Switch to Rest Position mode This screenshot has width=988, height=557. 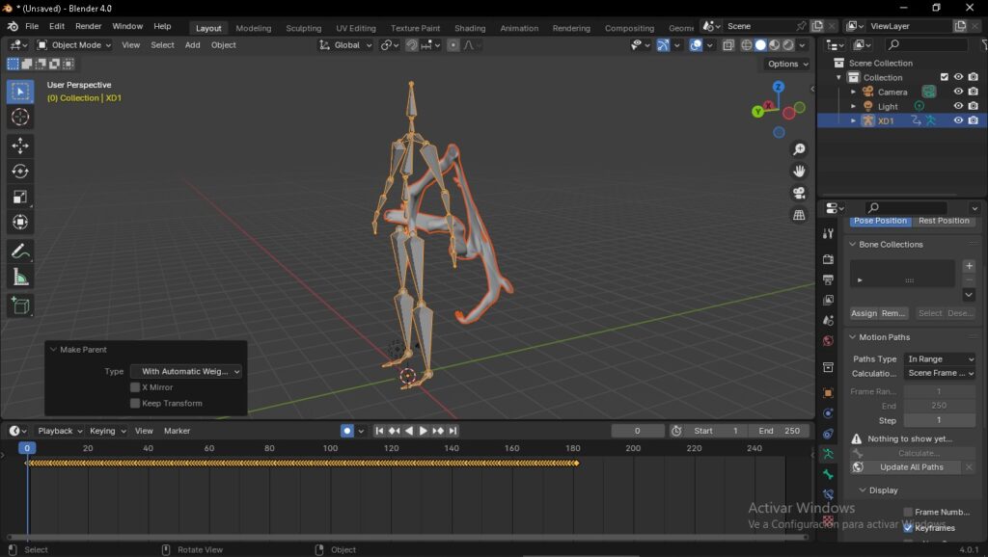pos(944,221)
